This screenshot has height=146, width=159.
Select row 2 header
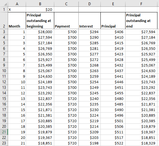[4, 21]
